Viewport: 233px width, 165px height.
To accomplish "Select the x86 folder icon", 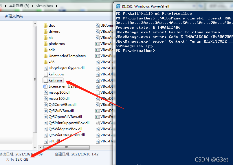I will pos(46,62).
